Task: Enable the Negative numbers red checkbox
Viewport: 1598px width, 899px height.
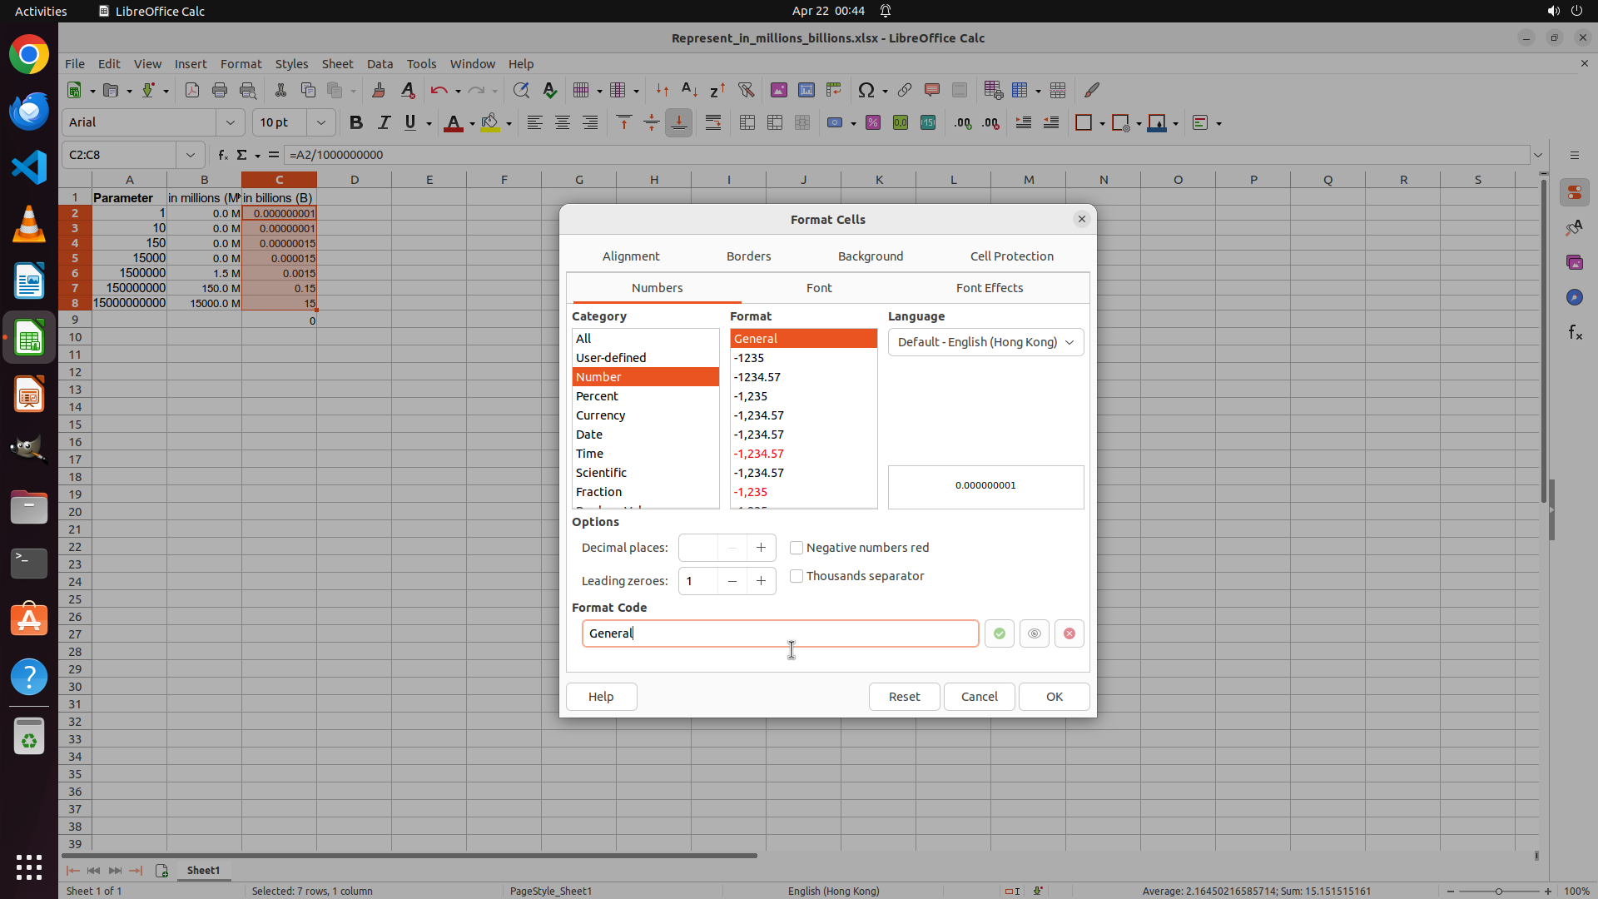Action: (x=797, y=548)
